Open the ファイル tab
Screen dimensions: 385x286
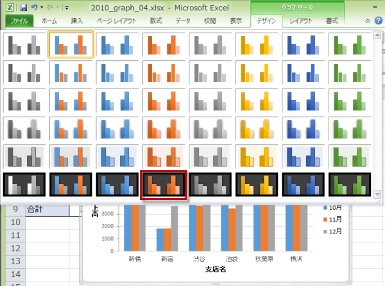(20, 21)
